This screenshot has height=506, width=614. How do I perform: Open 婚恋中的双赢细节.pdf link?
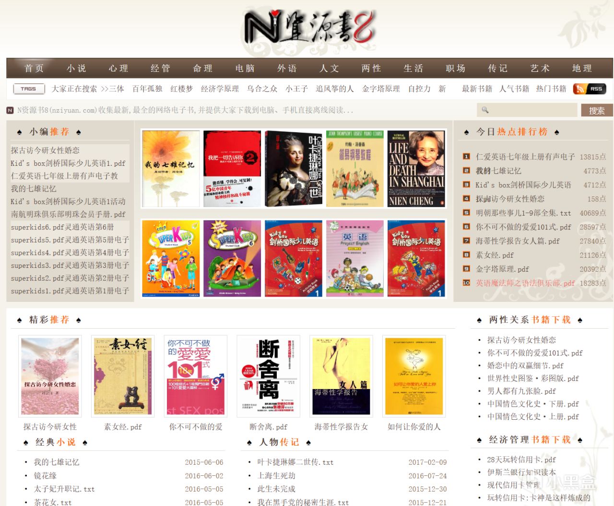525,366
